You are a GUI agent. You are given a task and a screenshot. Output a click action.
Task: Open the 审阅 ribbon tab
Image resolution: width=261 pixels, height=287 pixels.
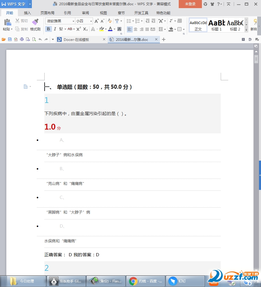coord(85,13)
